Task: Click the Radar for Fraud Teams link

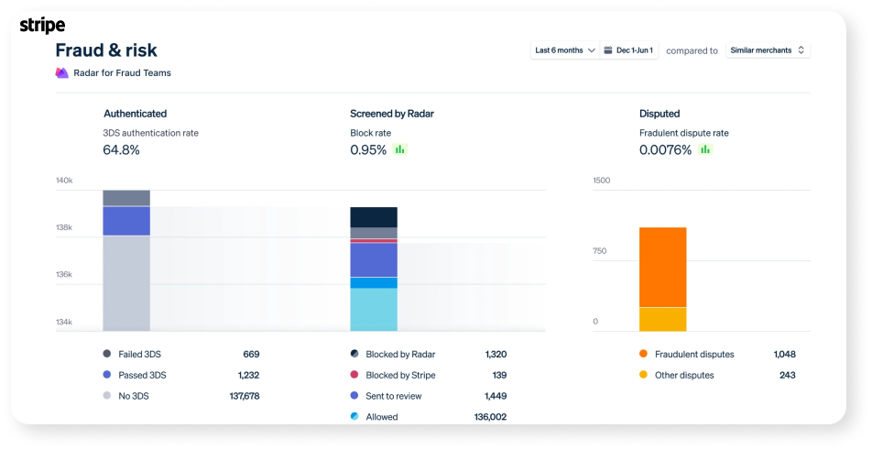Action: pos(122,73)
